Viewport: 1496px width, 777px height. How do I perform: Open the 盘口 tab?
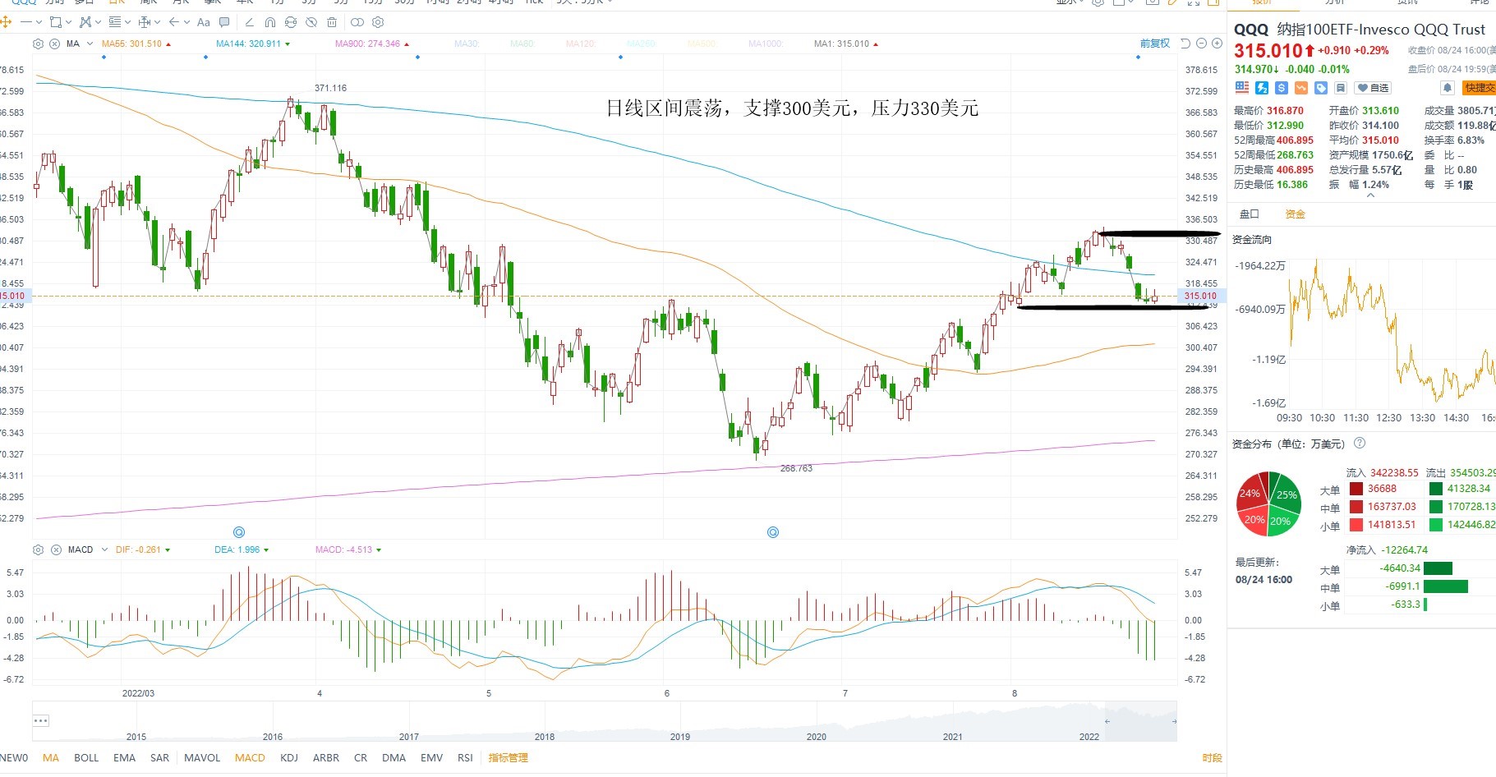coord(1250,214)
